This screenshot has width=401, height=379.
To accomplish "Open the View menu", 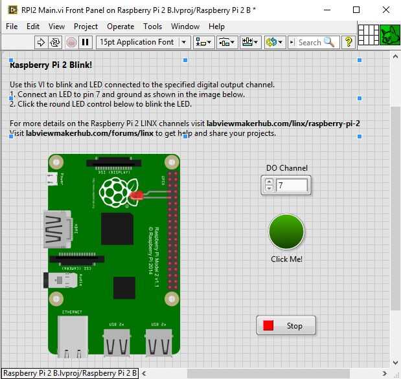I will [x=56, y=27].
